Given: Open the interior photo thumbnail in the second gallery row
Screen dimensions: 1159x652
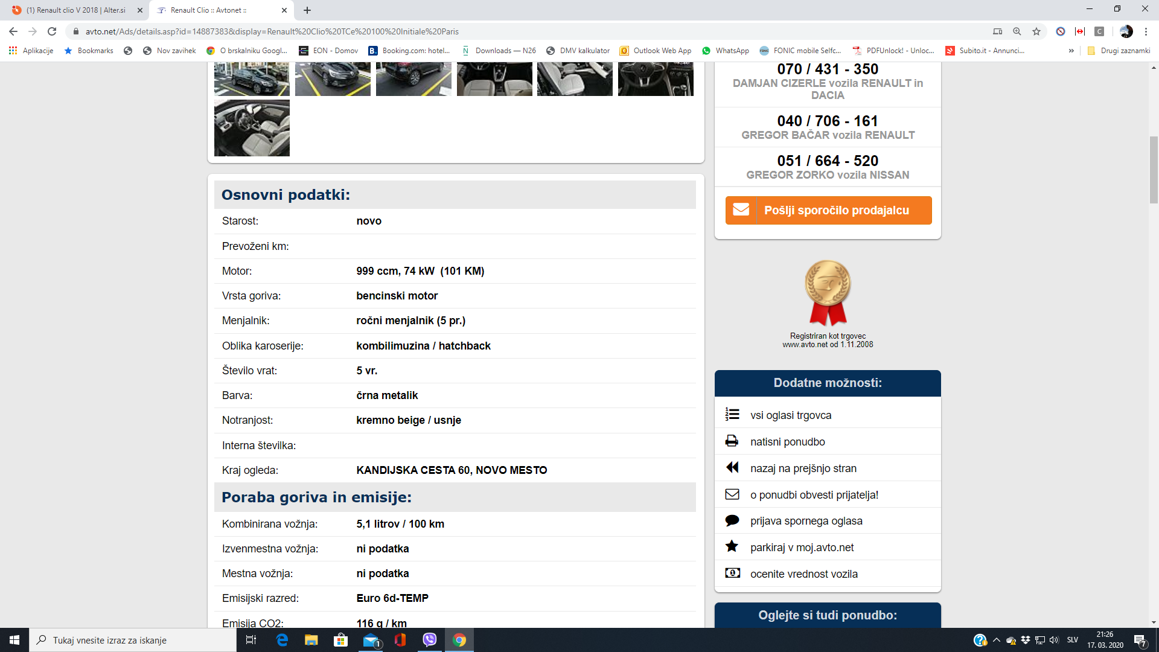Looking at the screenshot, I should point(252,128).
